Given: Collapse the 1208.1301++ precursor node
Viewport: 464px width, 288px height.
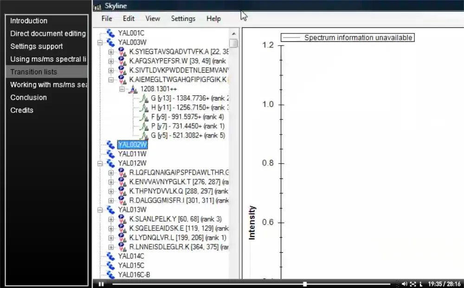Looking at the screenshot, I should pos(122,89).
